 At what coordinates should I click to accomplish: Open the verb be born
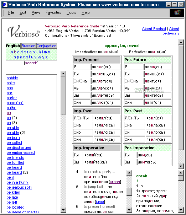click(13, 138)
